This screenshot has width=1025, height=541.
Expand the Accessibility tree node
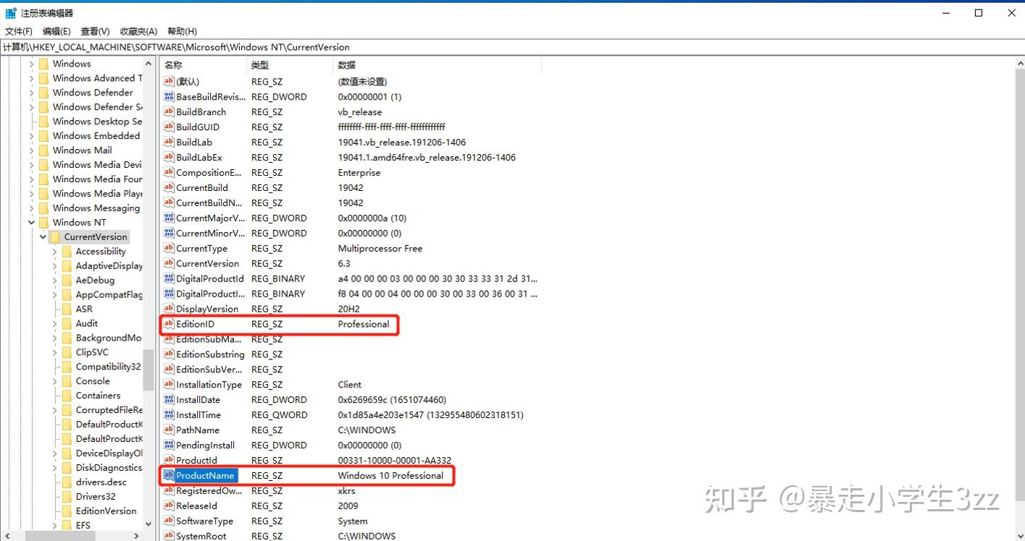54,251
